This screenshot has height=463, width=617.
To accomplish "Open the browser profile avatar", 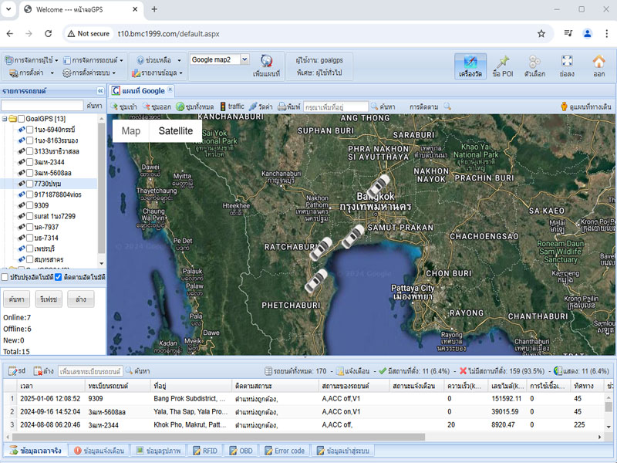I will (587, 34).
